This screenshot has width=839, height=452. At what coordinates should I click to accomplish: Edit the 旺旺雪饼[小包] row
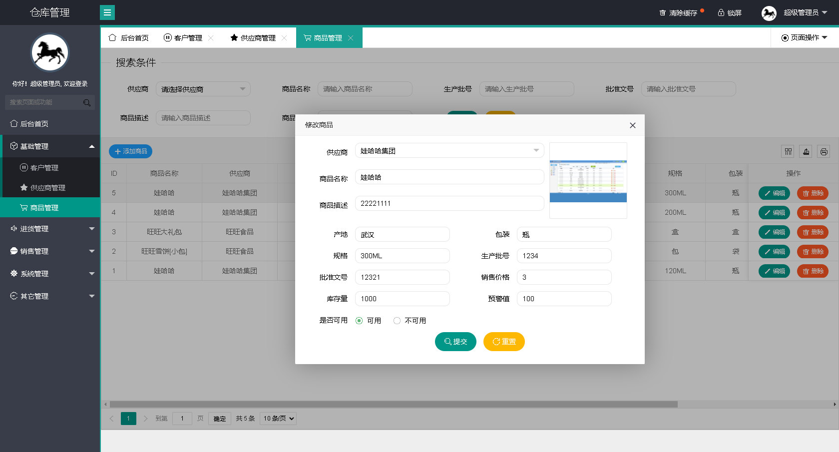[x=774, y=252]
